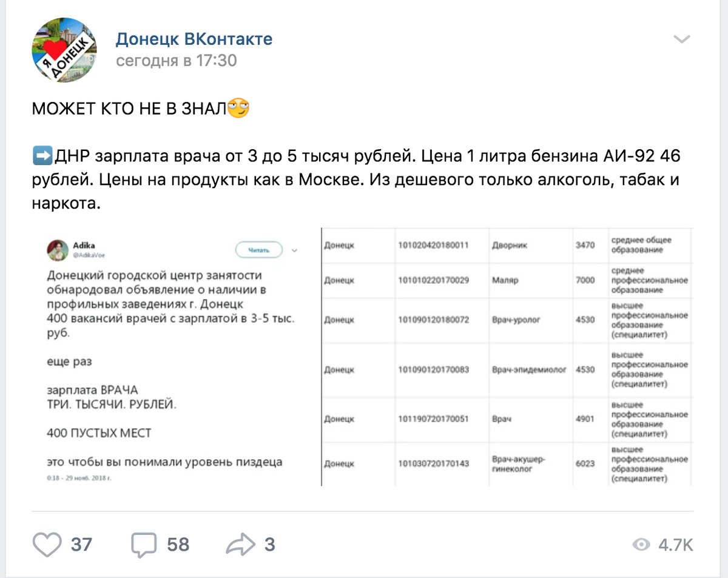This screenshot has width=728, height=578.
Task: Expand the post options chevron
Action: coord(682,40)
